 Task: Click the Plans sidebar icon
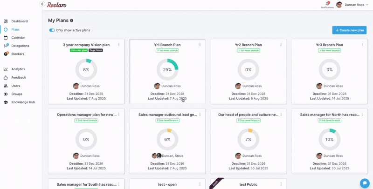[6, 29]
